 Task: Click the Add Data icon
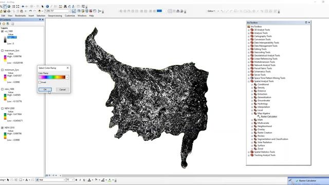pyautogui.click(x=40, y=11)
